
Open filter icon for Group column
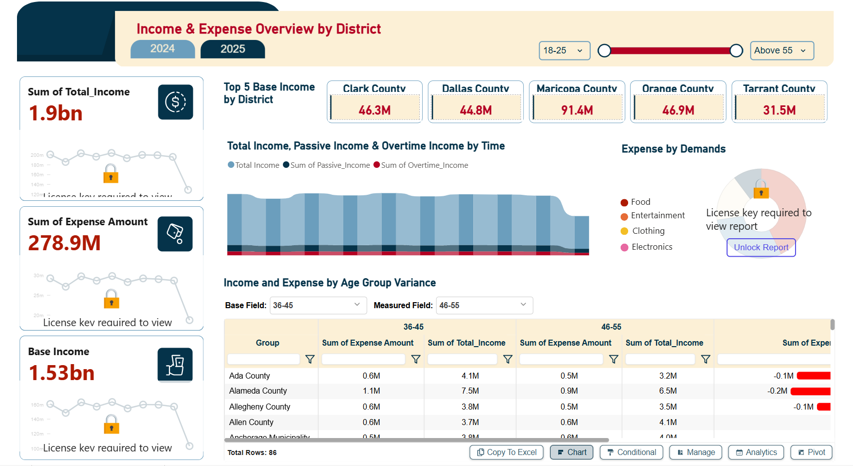point(310,359)
